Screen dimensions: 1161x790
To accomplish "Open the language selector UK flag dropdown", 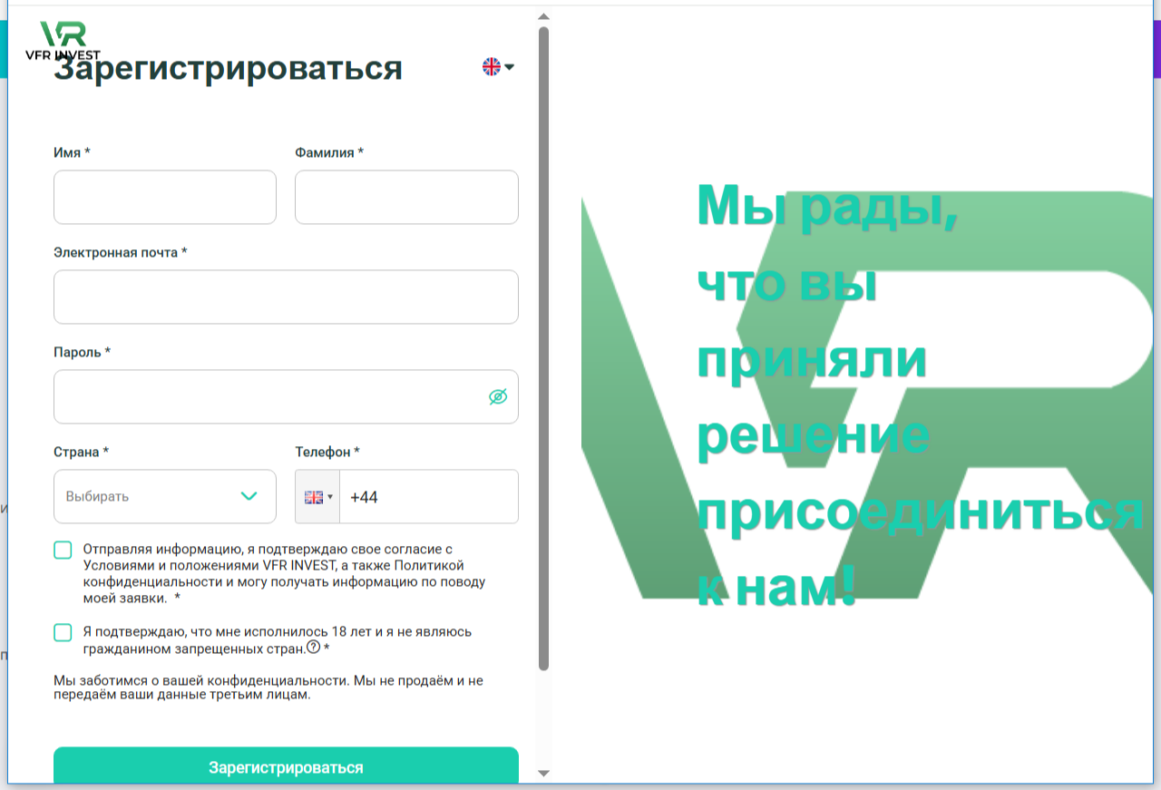I will pyautogui.click(x=498, y=66).
